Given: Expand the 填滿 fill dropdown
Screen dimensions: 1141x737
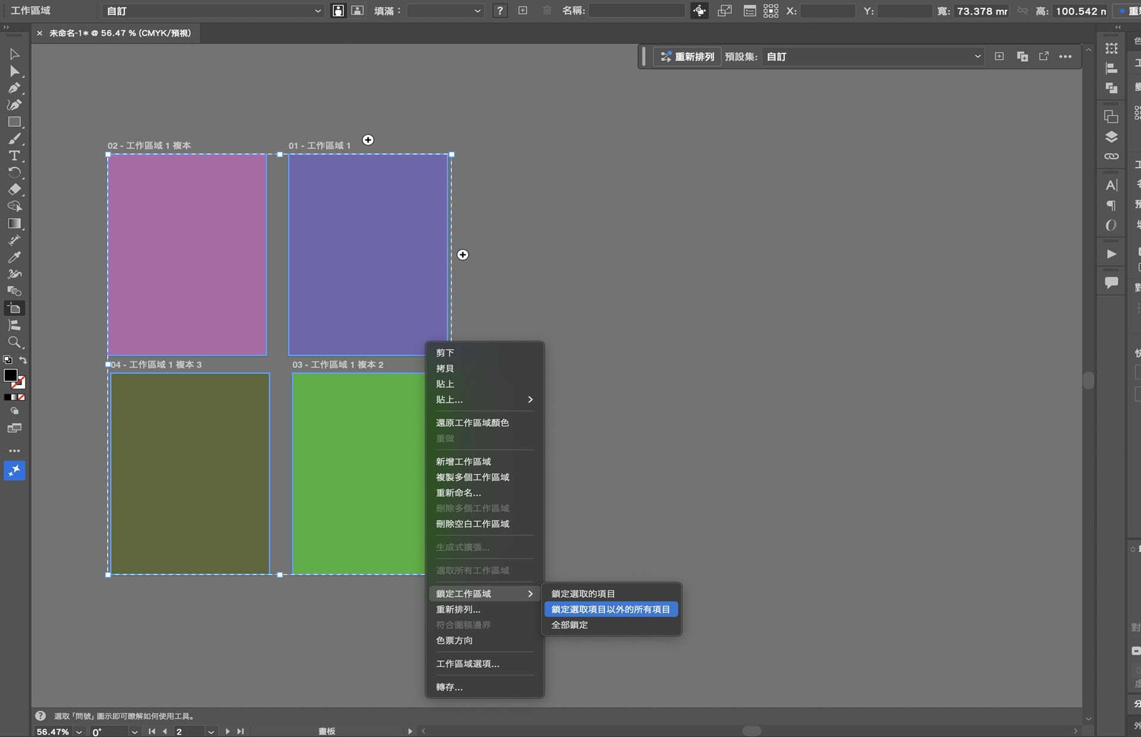Looking at the screenshot, I should click(x=445, y=11).
